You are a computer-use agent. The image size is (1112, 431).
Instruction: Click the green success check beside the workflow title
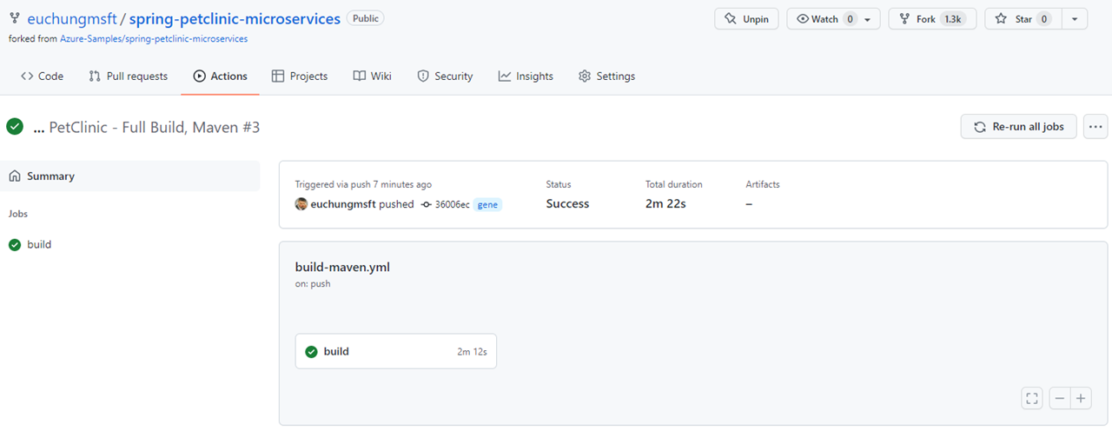coord(15,127)
